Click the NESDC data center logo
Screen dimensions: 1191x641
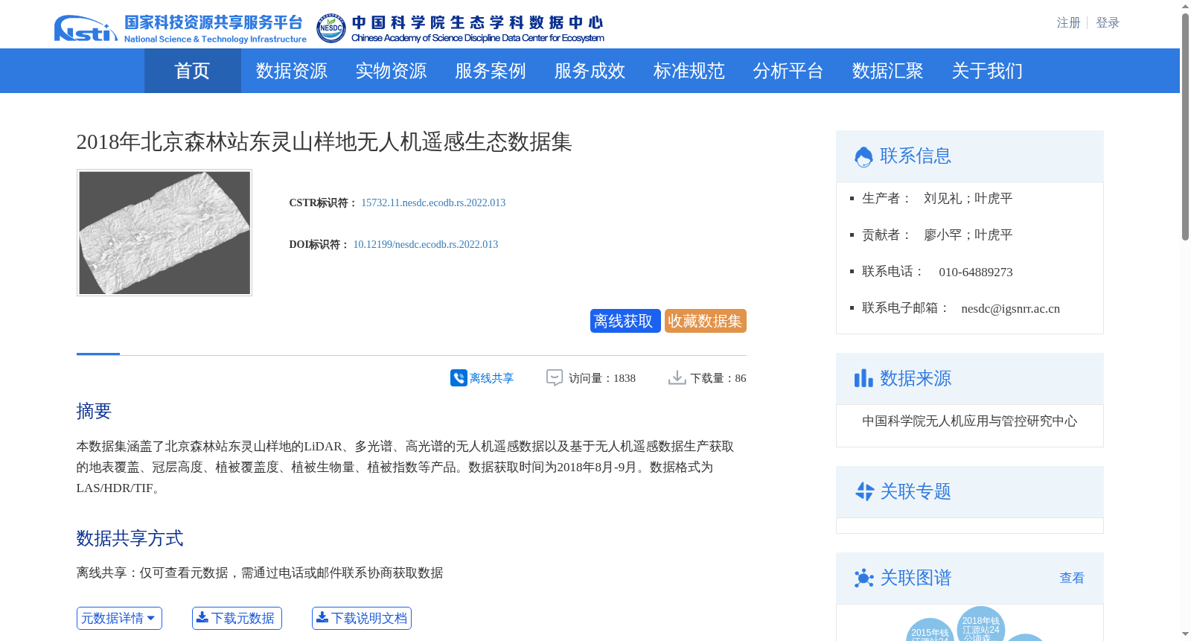pos(460,28)
